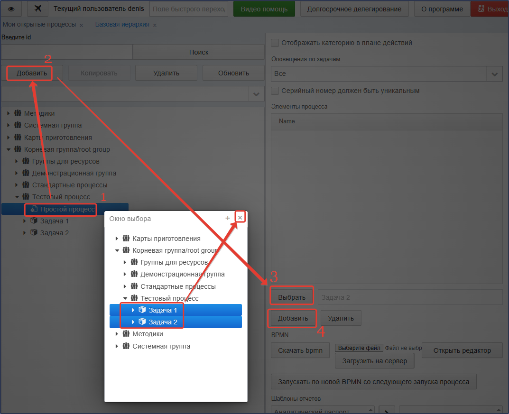This screenshot has height=414, width=509.
Task: Click the Выбрать button
Action: click(x=292, y=297)
